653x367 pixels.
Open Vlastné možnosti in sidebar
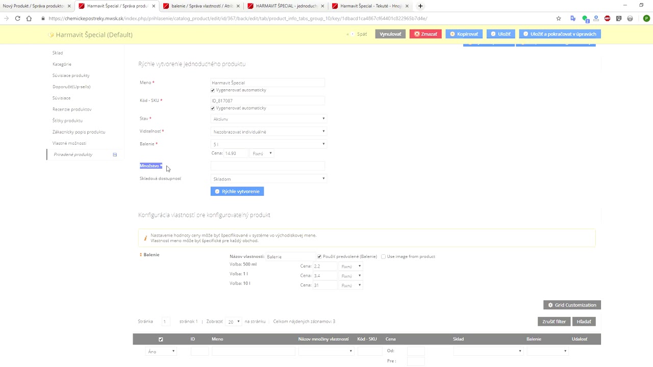69,143
